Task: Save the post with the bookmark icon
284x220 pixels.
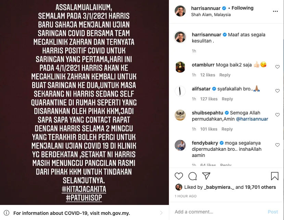Action: [x=275, y=176]
